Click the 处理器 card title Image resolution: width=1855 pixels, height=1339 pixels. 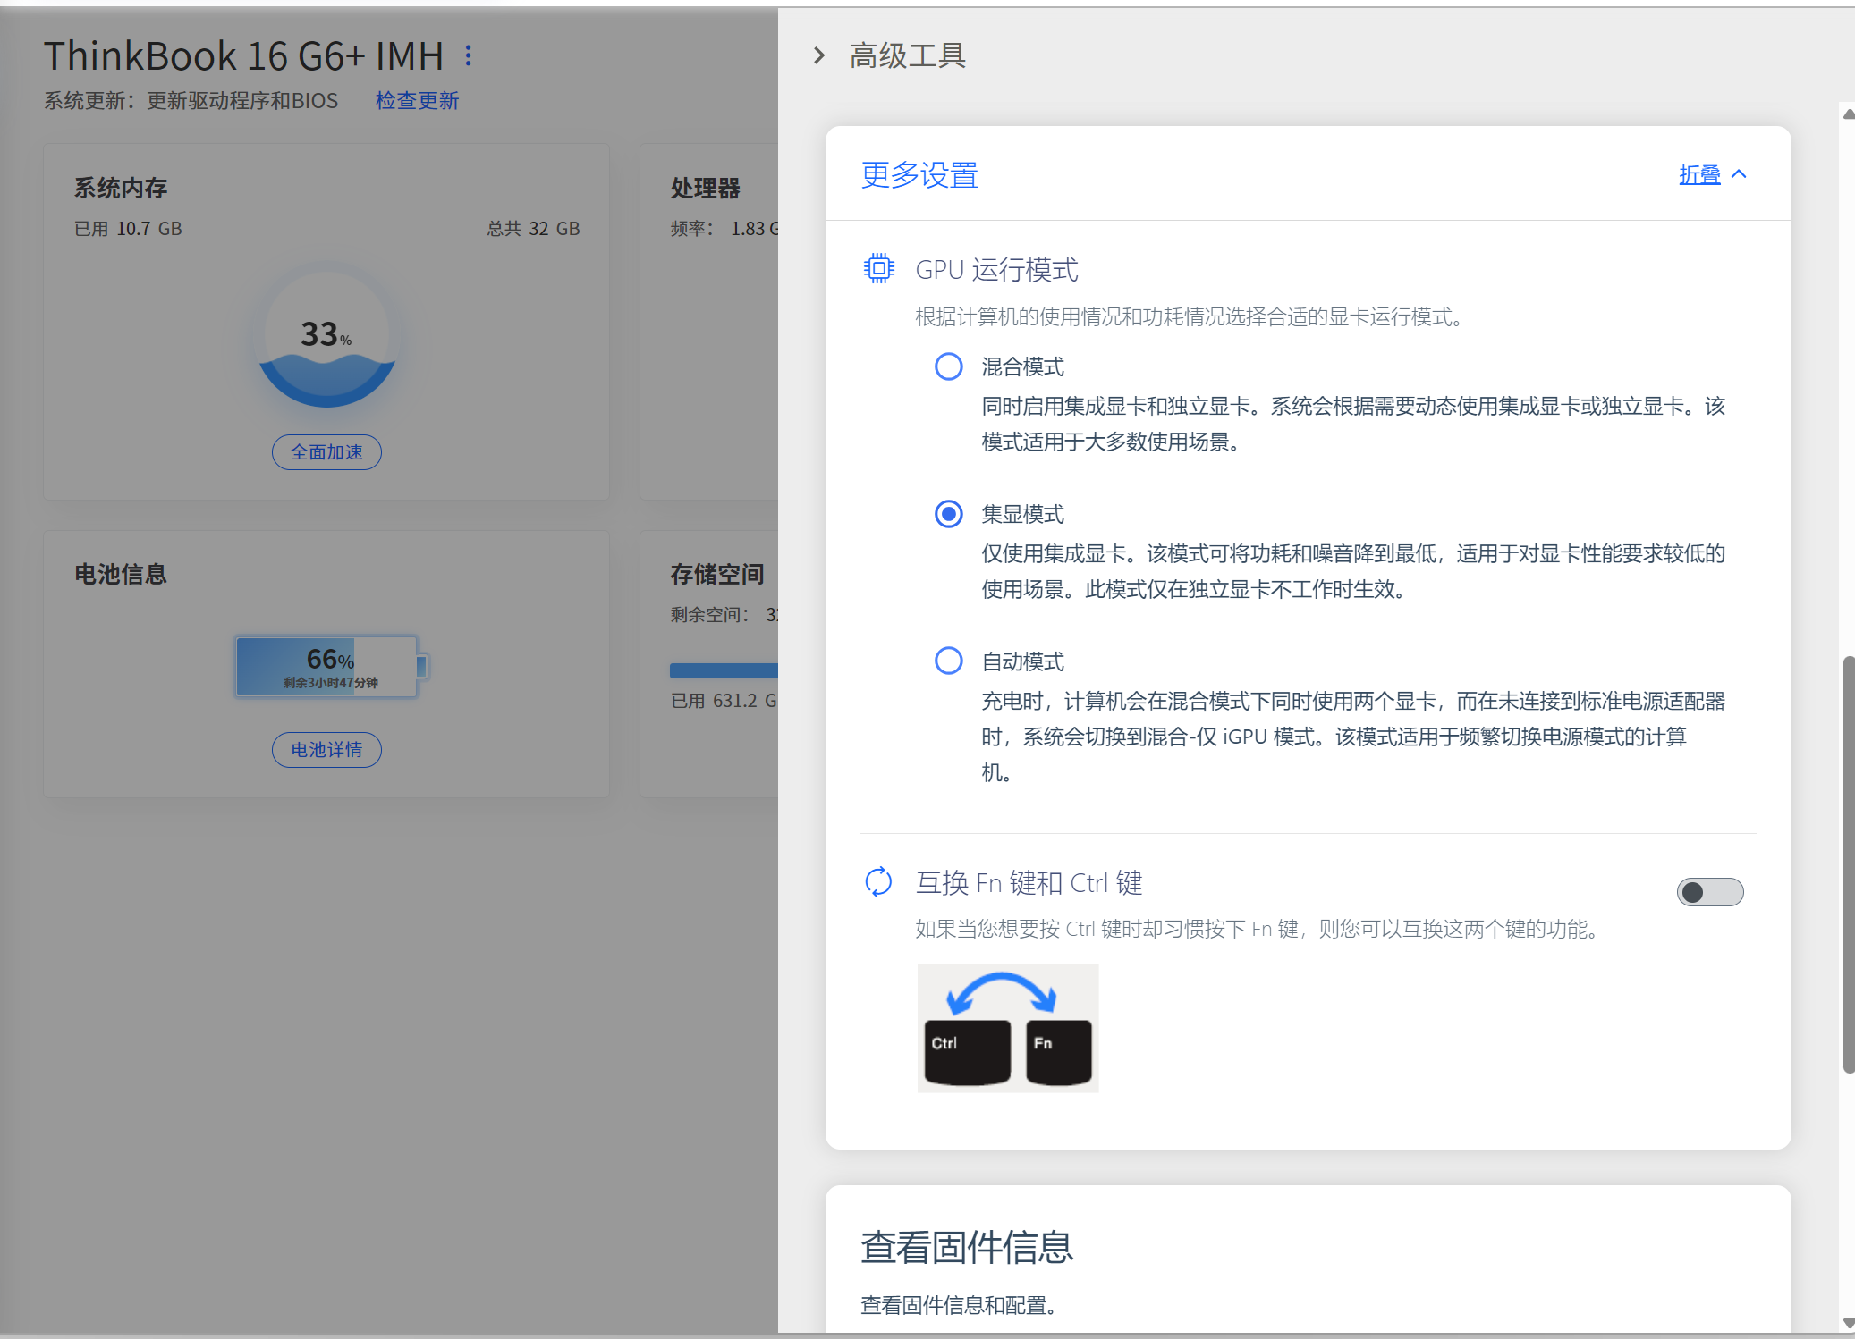click(706, 188)
